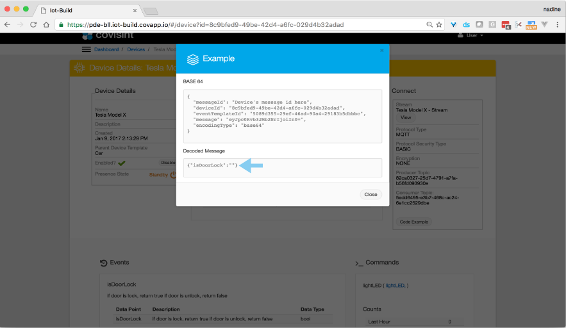Click the Example dialog layers icon
Viewport: 566px width, 328px height.
coord(192,59)
